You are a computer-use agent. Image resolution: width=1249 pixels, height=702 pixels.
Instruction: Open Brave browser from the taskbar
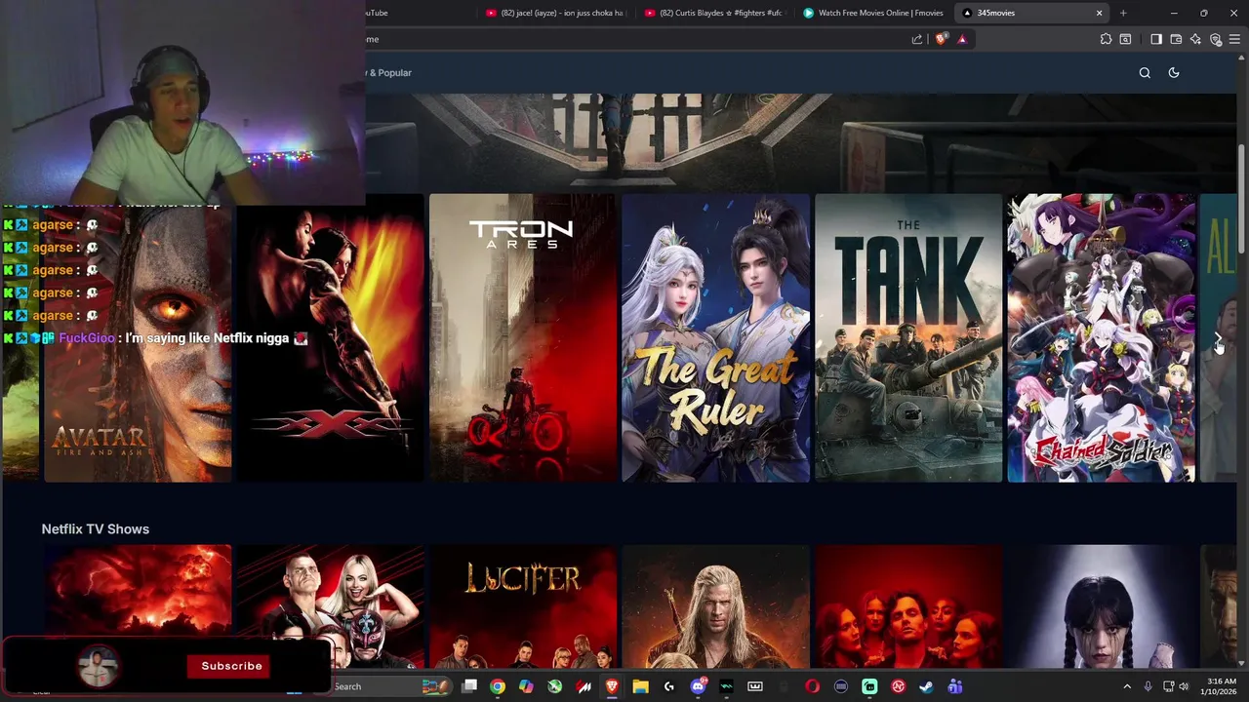point(612,686)
